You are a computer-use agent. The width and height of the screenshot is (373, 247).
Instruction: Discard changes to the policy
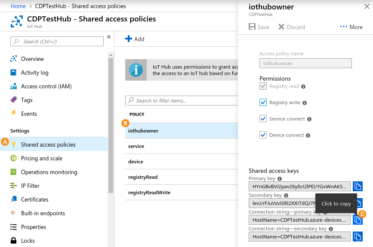[x=291, y=27]
